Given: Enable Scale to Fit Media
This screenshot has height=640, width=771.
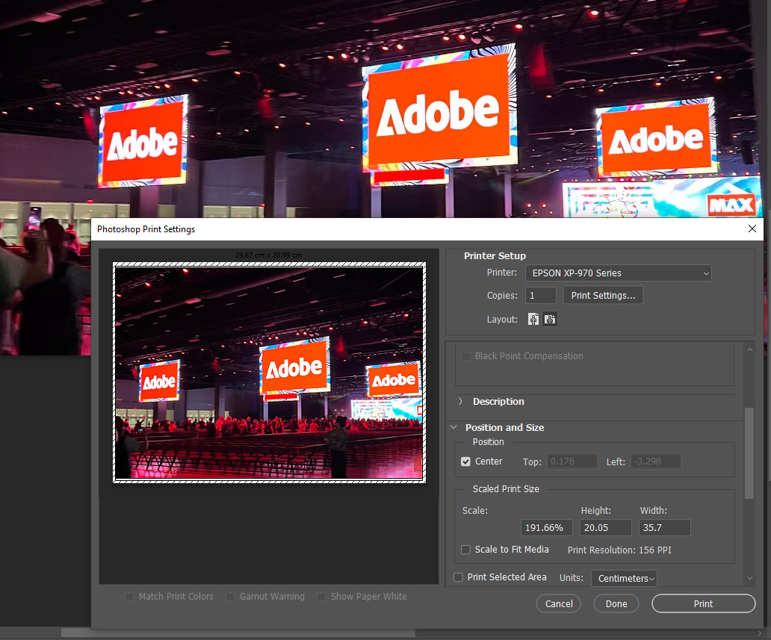Looking at the screenshot, I should click(465, 550).
